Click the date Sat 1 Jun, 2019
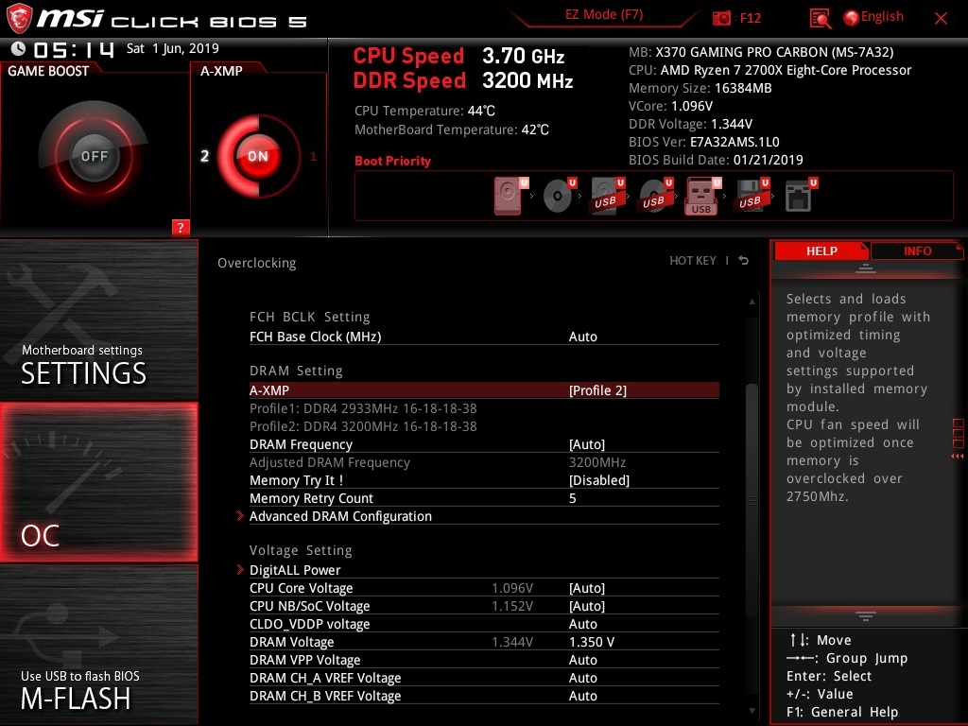The width and height of the screenshot is (968, 726). tap(172, 48)
